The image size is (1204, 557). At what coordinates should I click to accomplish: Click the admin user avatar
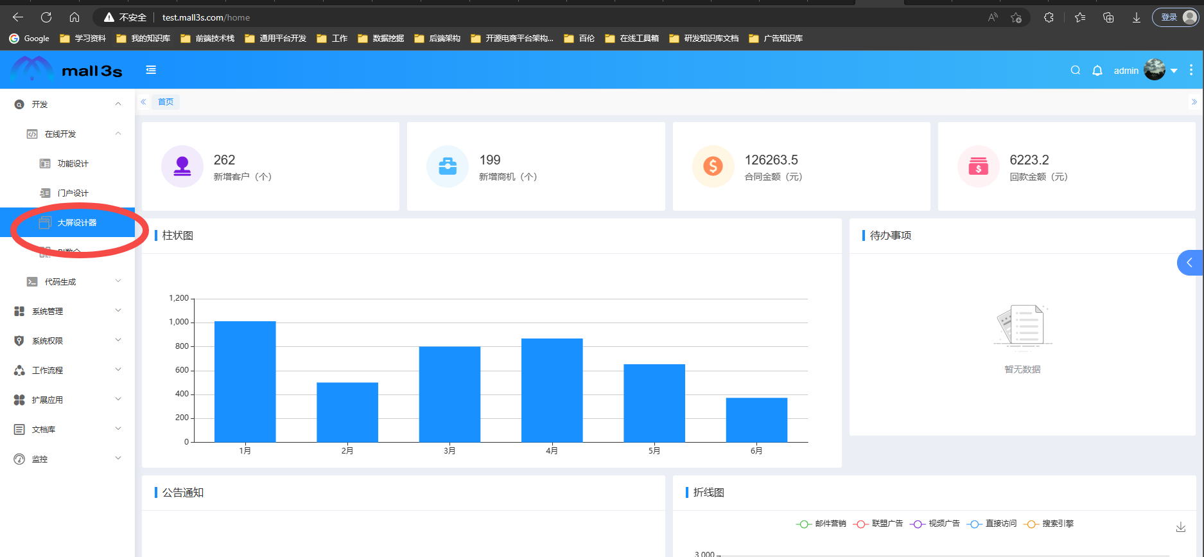tap(1155, 69)
